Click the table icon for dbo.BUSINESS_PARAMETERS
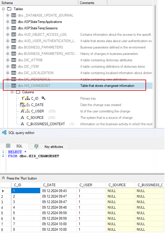Screen dimensions: 165x233 tap(14, 47)
